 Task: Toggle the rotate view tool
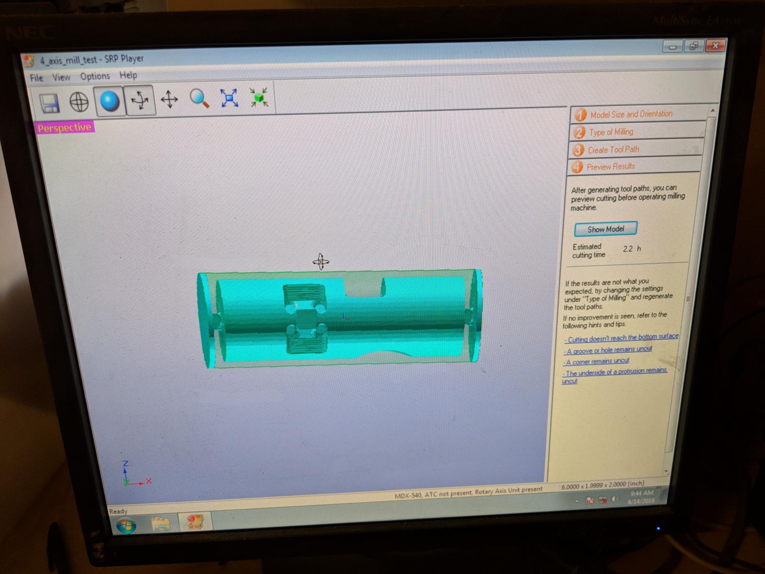point(140,100)
